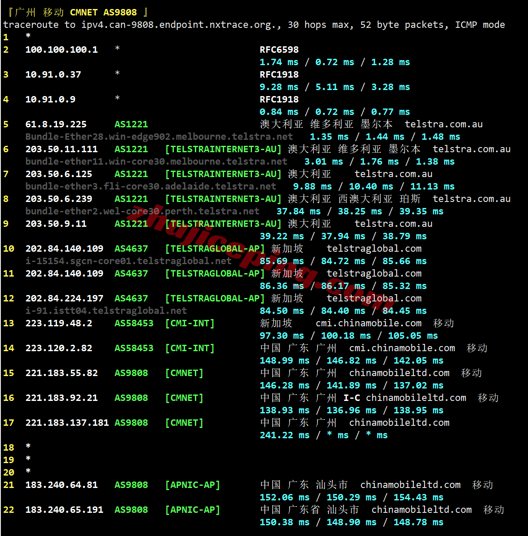Click latency value 1.74 ms
The width and height of the screenshot is (528, 536).
coord(279,62)
